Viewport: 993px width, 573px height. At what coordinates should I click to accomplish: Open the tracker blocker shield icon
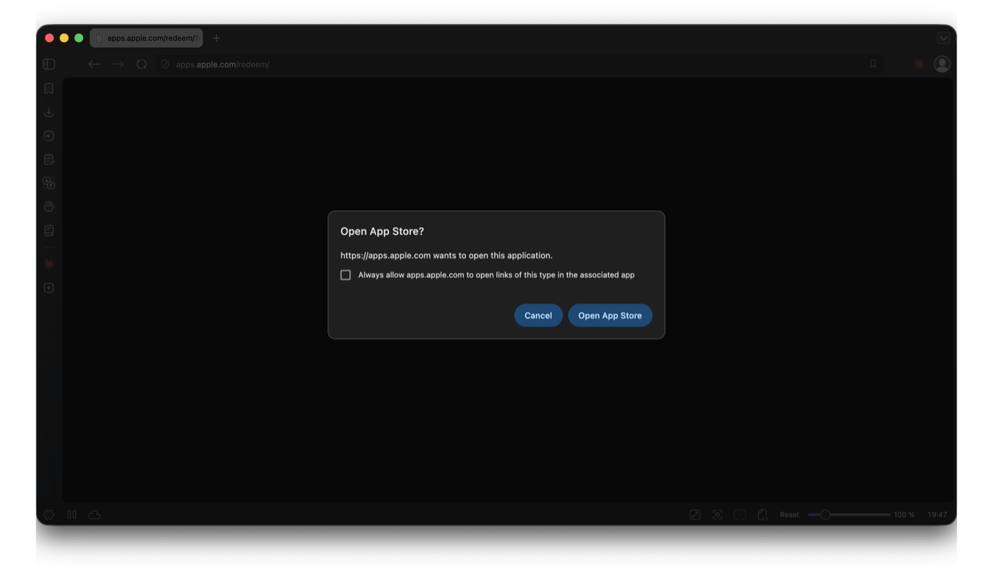tap(165, 64)
